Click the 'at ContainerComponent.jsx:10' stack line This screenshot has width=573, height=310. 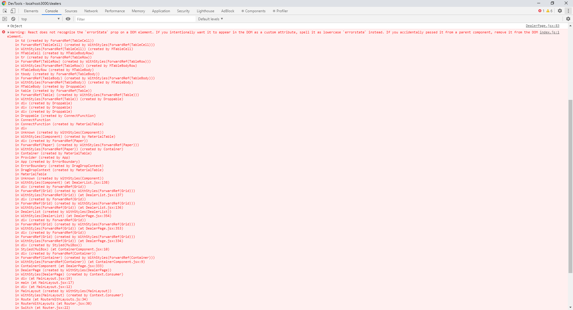tap(62, 249)
